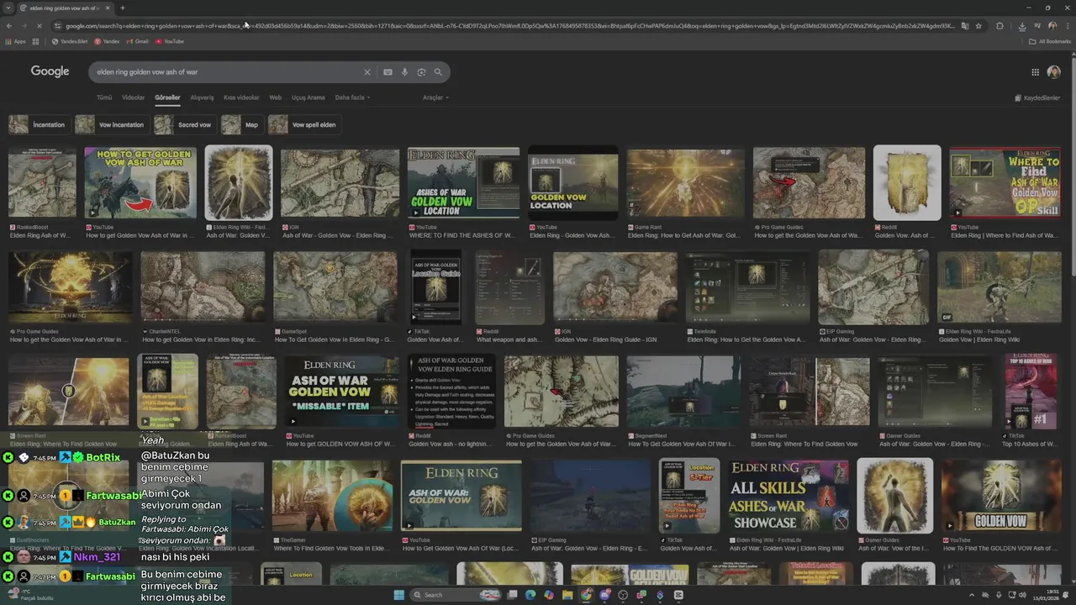The image size is (1076, 605).
Task: Switch to the Videolar tab
Action: (134, 97)
